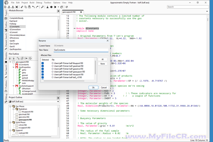Toggle checkbox for gassupport.f90 in Affected Files
This screenshot has height=142, width=213.
(x=43, y=72)
